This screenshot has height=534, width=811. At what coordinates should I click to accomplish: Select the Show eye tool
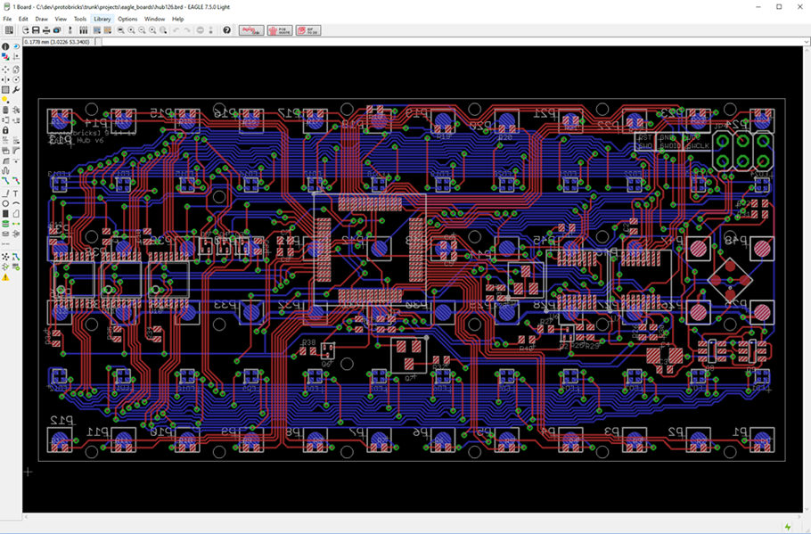[16, 46]
